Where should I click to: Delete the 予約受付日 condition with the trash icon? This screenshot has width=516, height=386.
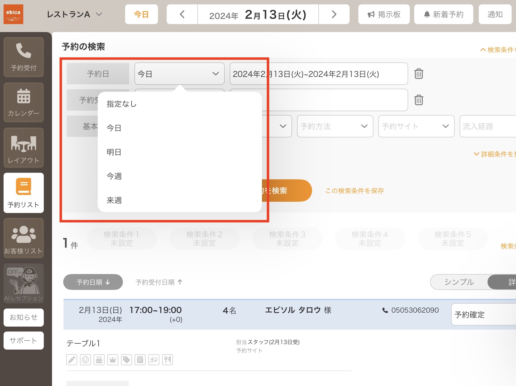[x=419, y=100]
